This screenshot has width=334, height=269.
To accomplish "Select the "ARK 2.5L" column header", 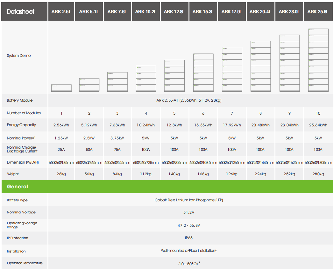I will [x=61, y=11].
